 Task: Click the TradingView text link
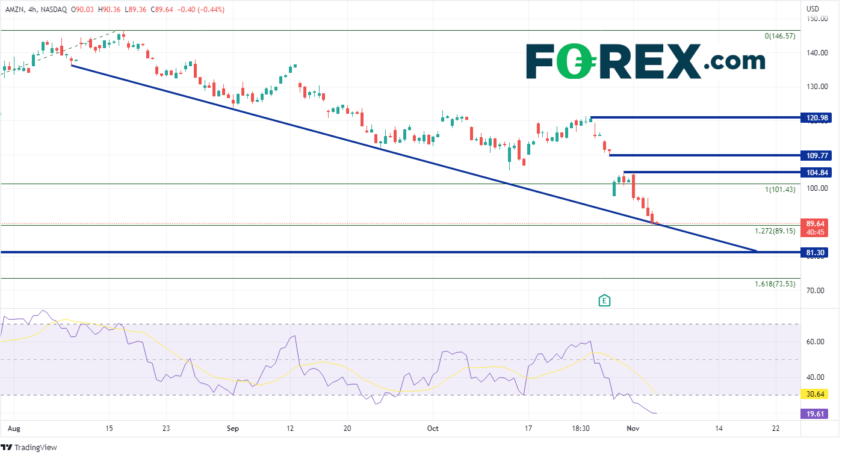coord(35,448)
